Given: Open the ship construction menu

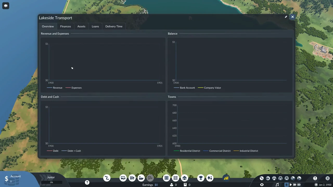Looking at the screenshot, I should [x=141, y=178].
